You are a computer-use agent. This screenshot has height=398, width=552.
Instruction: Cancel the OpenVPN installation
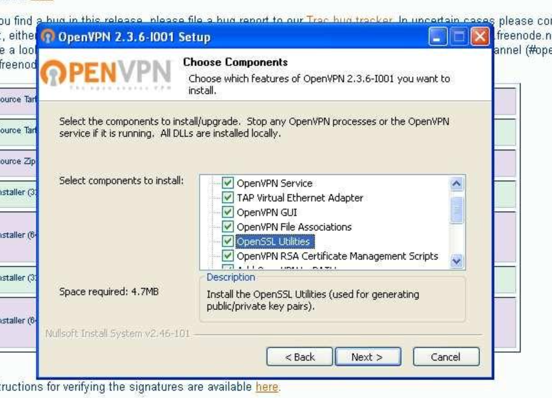pos(446,357)
